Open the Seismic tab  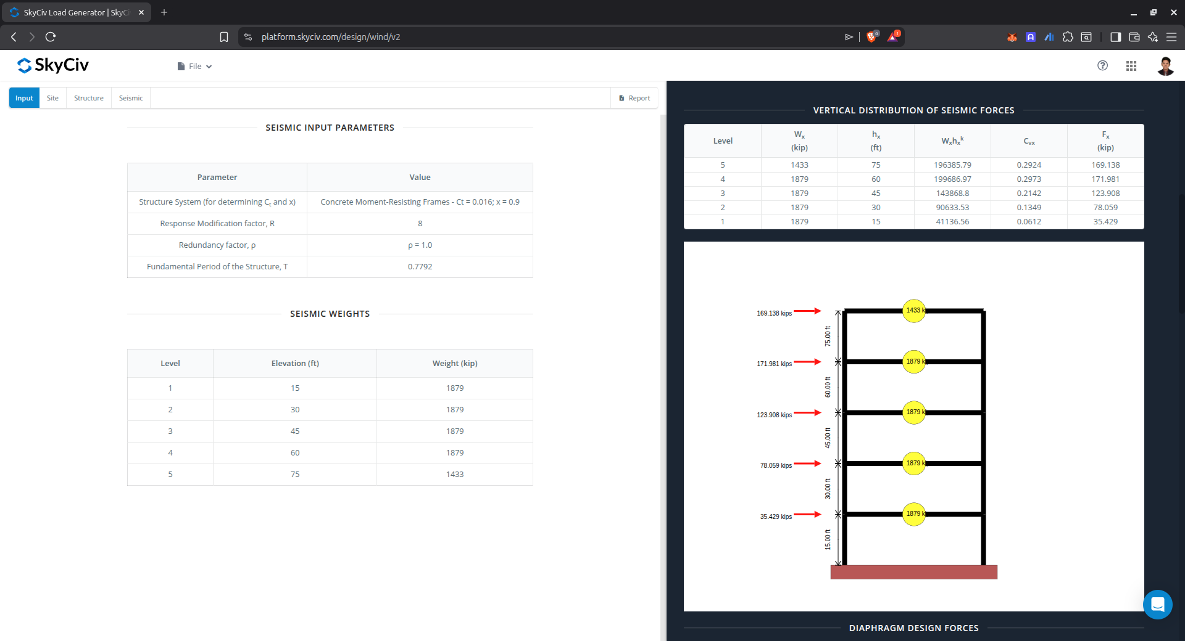point(131,98)
